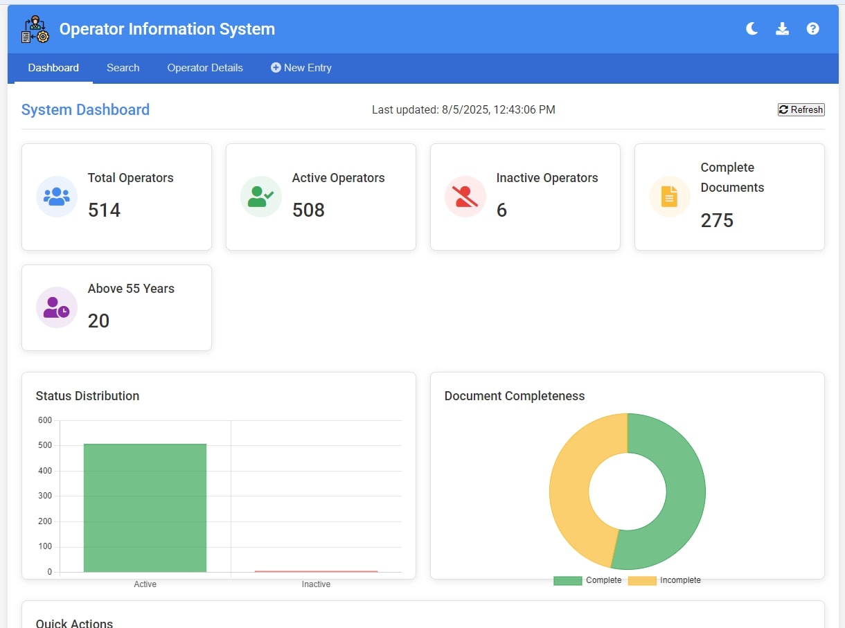This screenshot has width=845, height=628.
Task: Toggle the Incomplete dataset in the legend
Action: coord(641,580)
